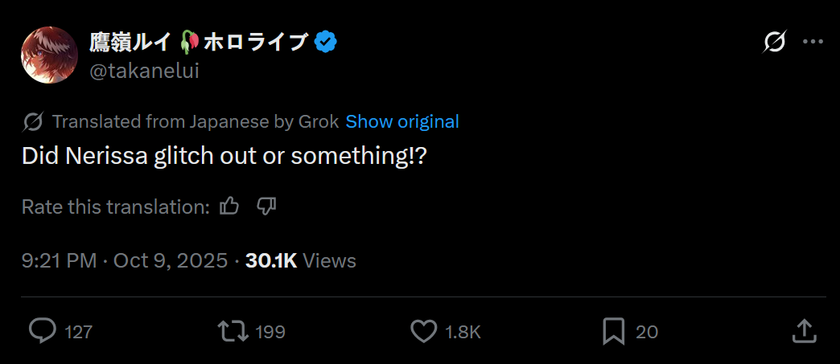Rate translation with thumbs down

point(266,207)
